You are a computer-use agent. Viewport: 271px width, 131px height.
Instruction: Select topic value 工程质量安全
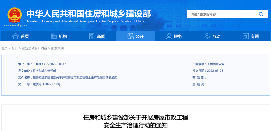click(216, 64)
